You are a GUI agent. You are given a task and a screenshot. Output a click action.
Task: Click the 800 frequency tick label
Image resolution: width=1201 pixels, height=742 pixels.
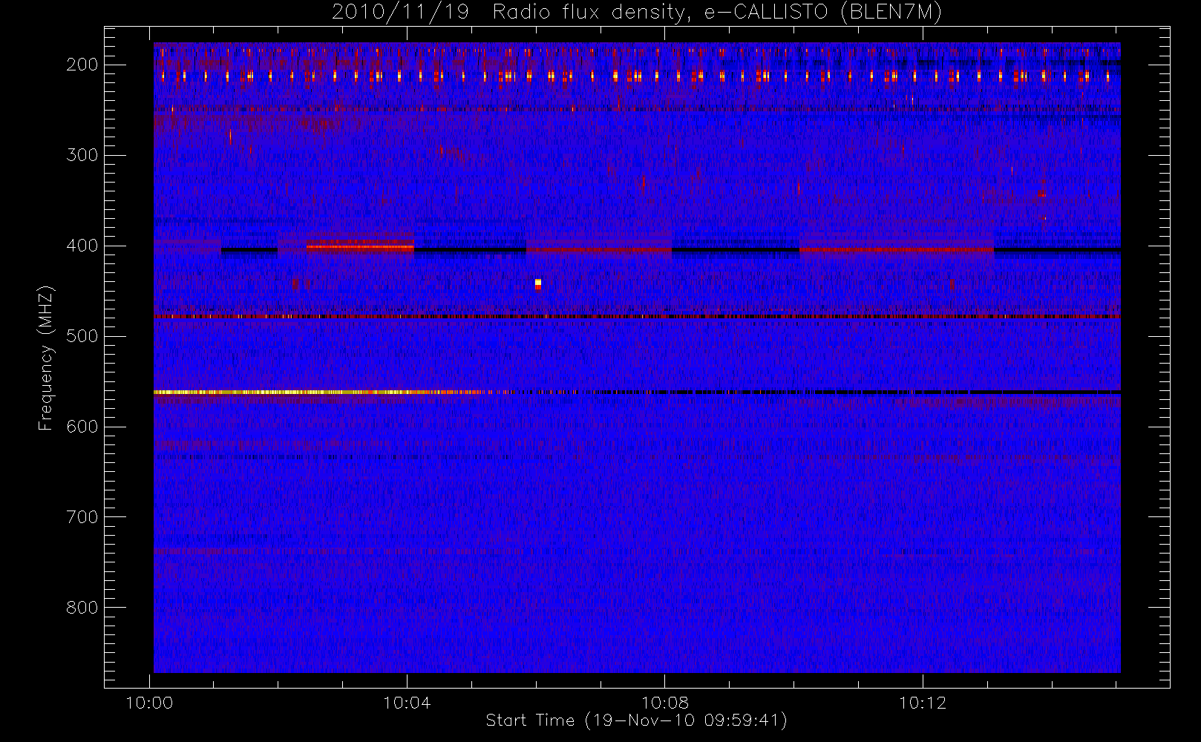point(82,608)
